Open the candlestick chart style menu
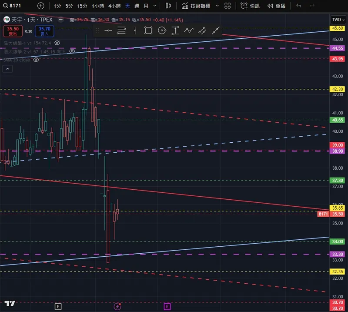 pos(168,6)
